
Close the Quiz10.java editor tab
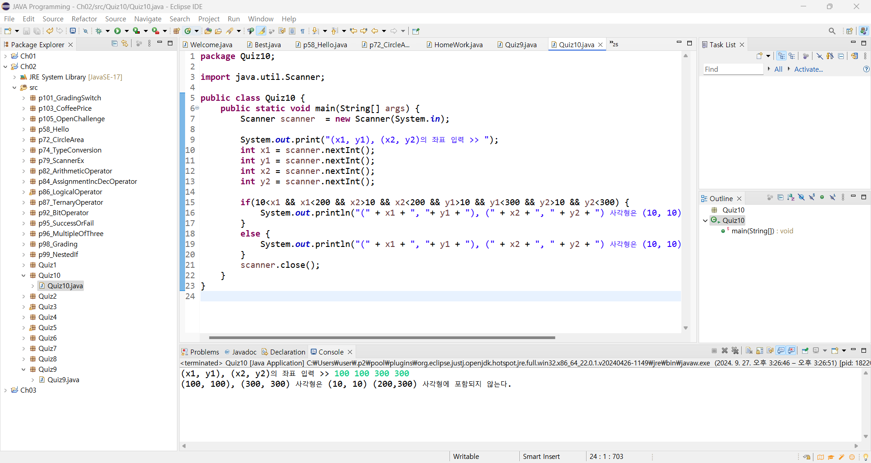[601, 44]
